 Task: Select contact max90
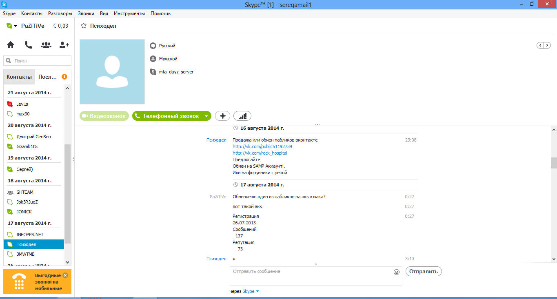[34, 114]
